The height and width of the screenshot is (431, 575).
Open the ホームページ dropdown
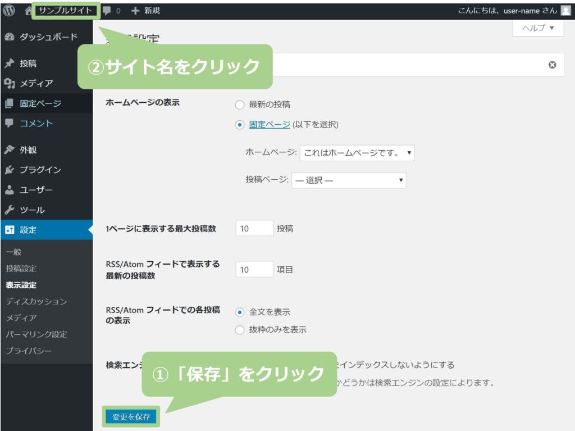(357, 152)
